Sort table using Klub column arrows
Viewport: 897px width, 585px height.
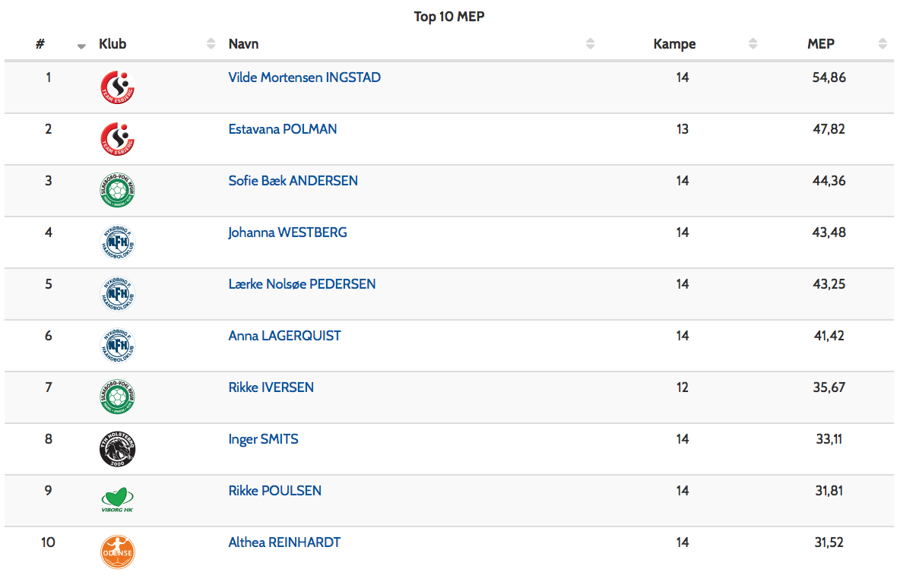(x=211, y=44)
